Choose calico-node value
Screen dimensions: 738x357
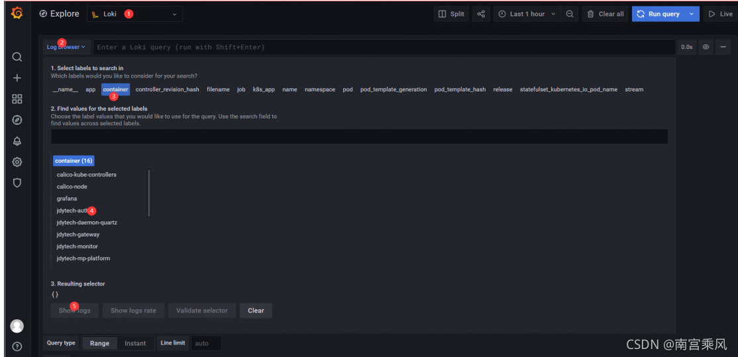pyautogui.click(x=72, y=187)
